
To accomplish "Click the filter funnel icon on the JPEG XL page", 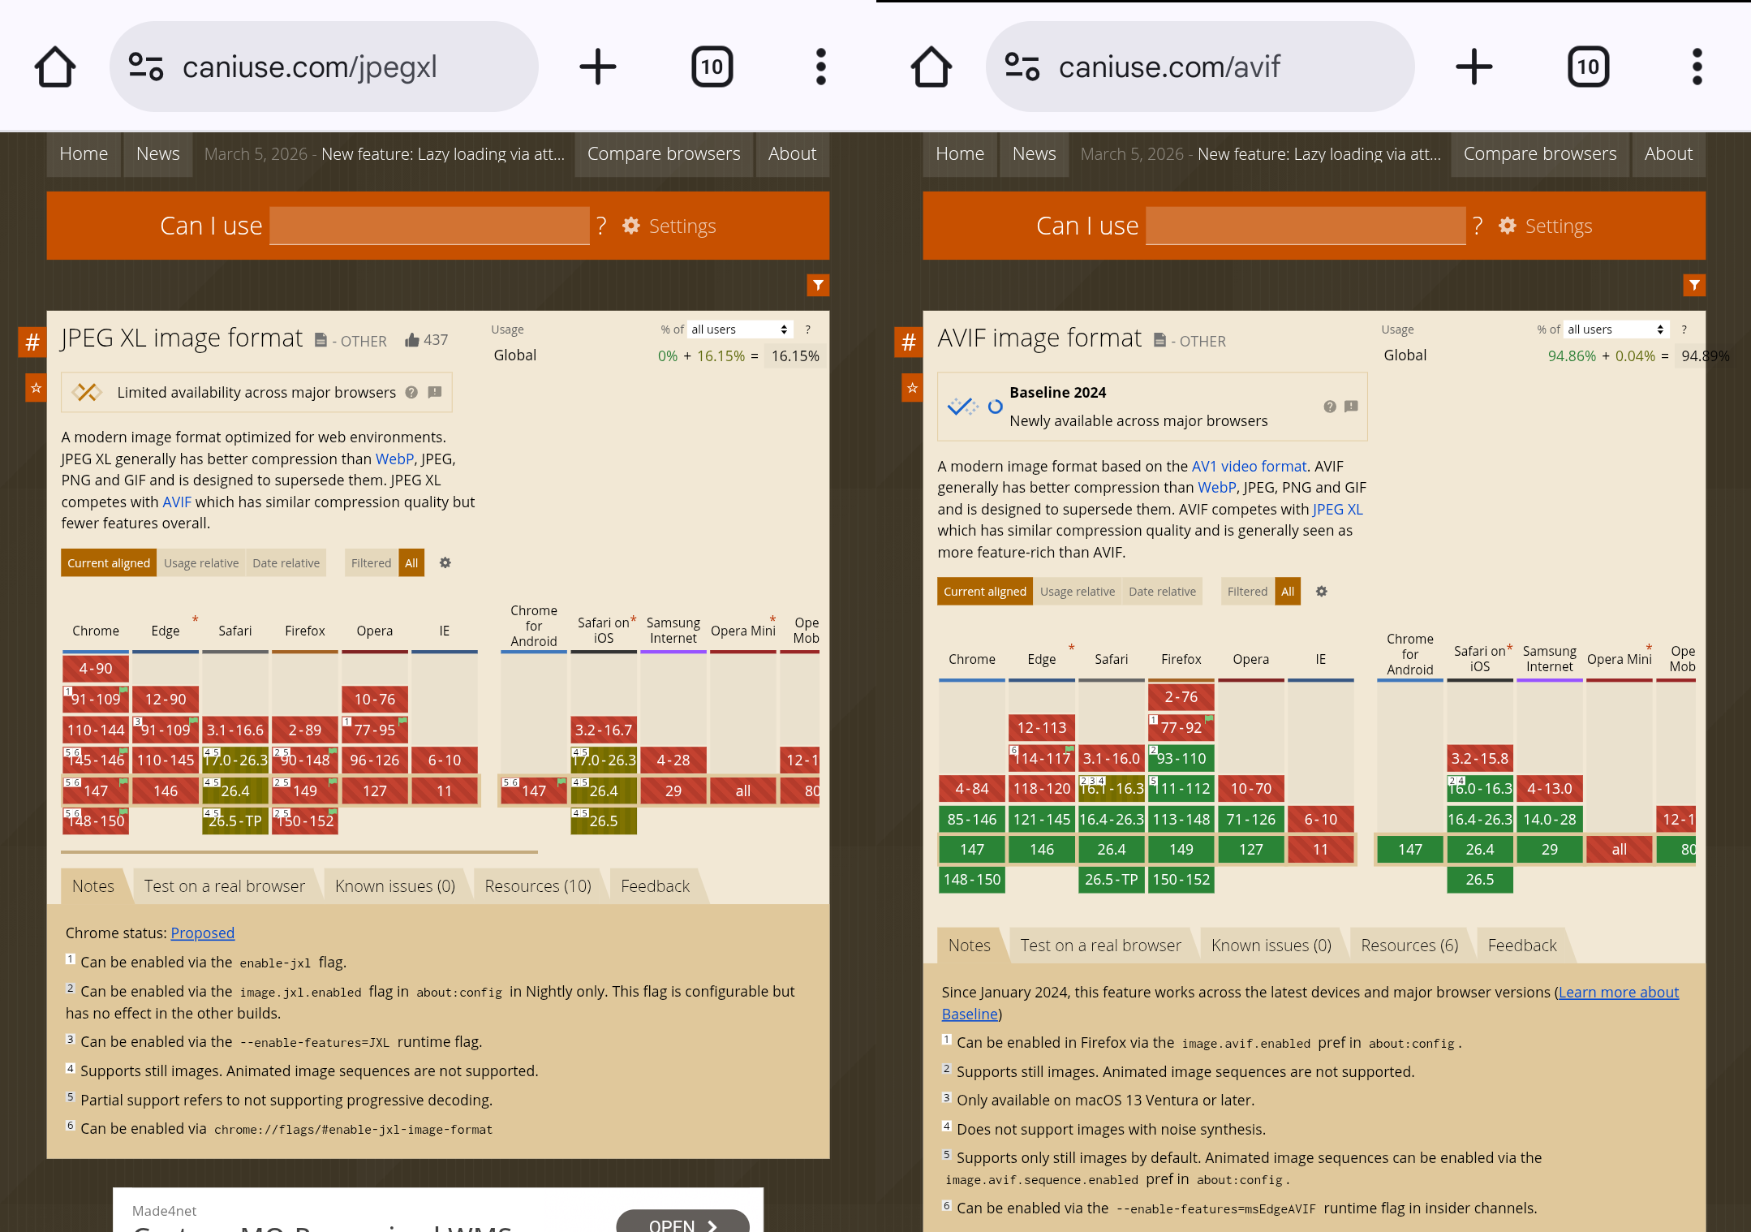I will click(818, 285).
